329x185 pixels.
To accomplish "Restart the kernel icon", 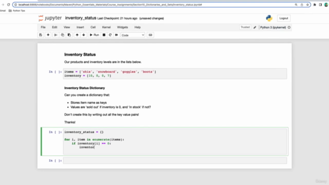I will [x=110, y=35].
